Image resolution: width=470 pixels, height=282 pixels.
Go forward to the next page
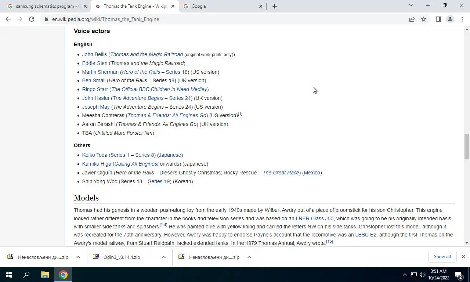coord(20,19)
